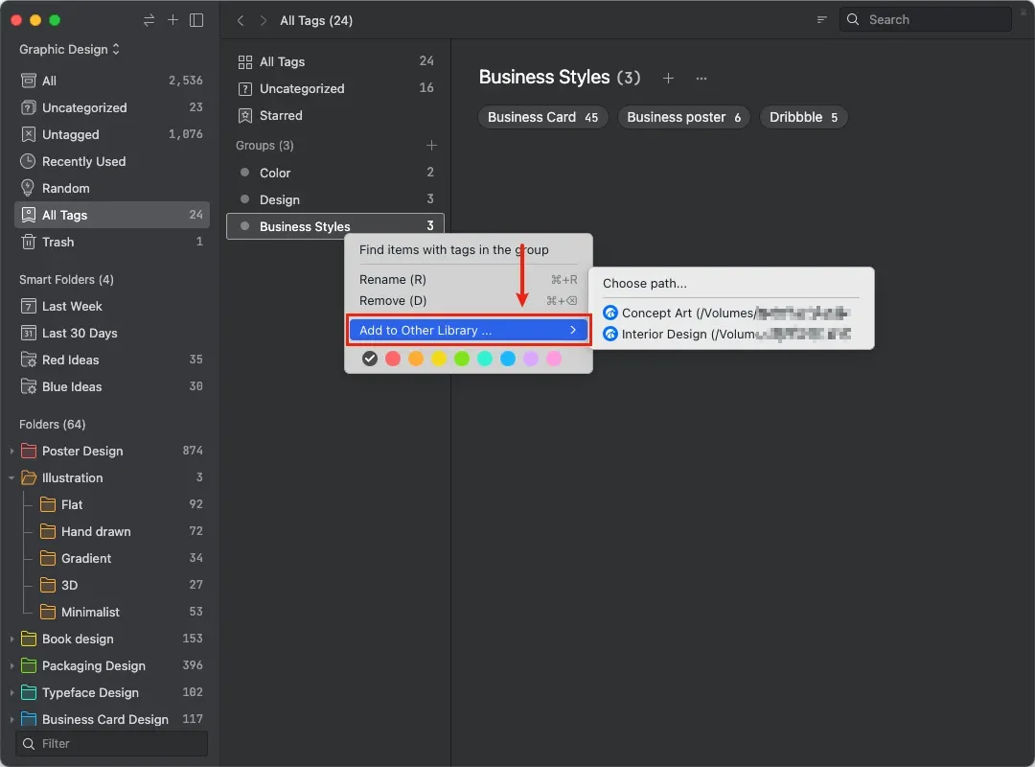Select the Design tag group
This screenshot has height=767, width=1035.
coord(335,199)
